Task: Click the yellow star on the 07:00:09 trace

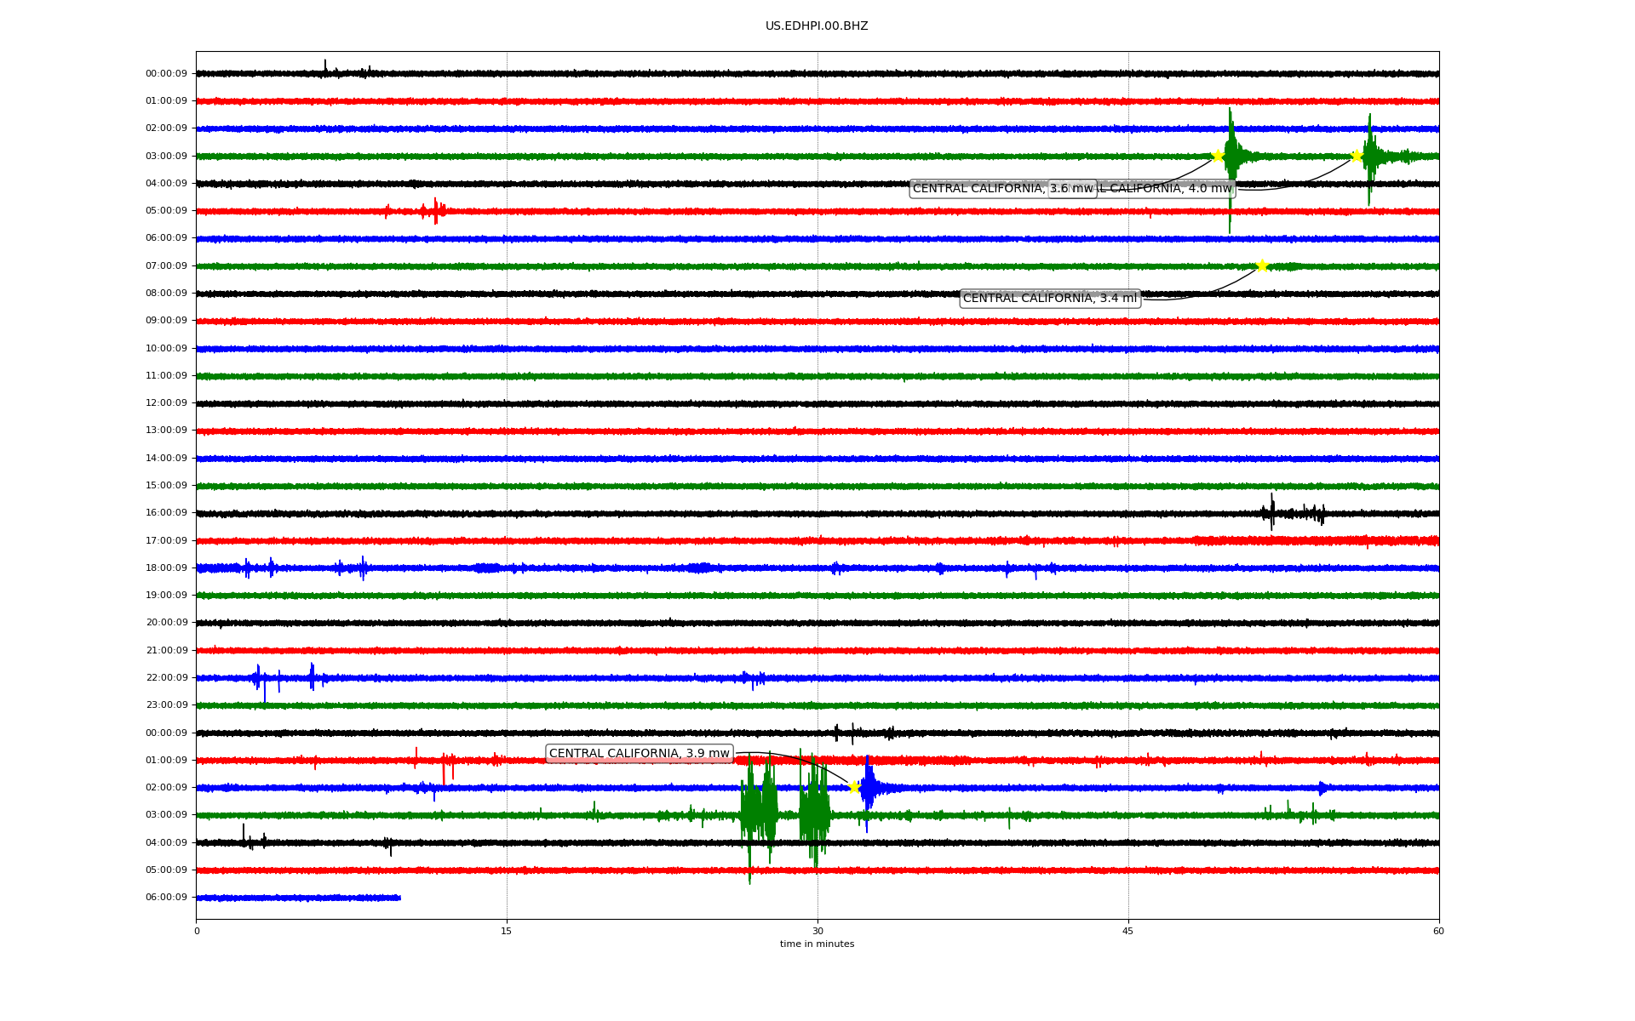Action: tap(1261, 265)
